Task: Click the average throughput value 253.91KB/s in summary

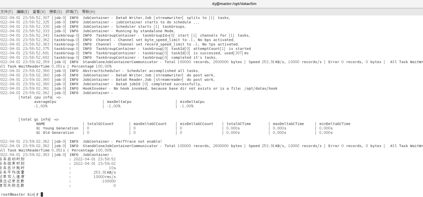Action: tap(105, 172)
